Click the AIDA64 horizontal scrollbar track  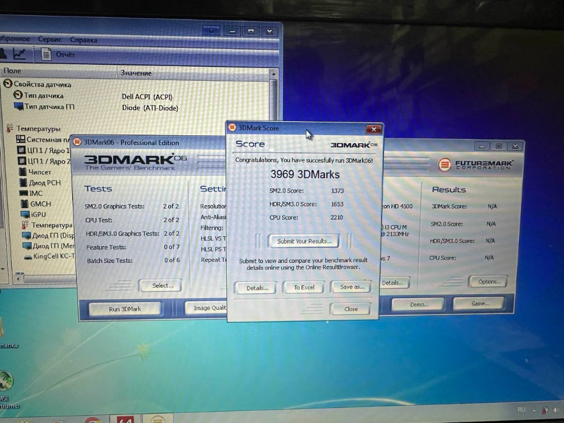tap(49, 279)
